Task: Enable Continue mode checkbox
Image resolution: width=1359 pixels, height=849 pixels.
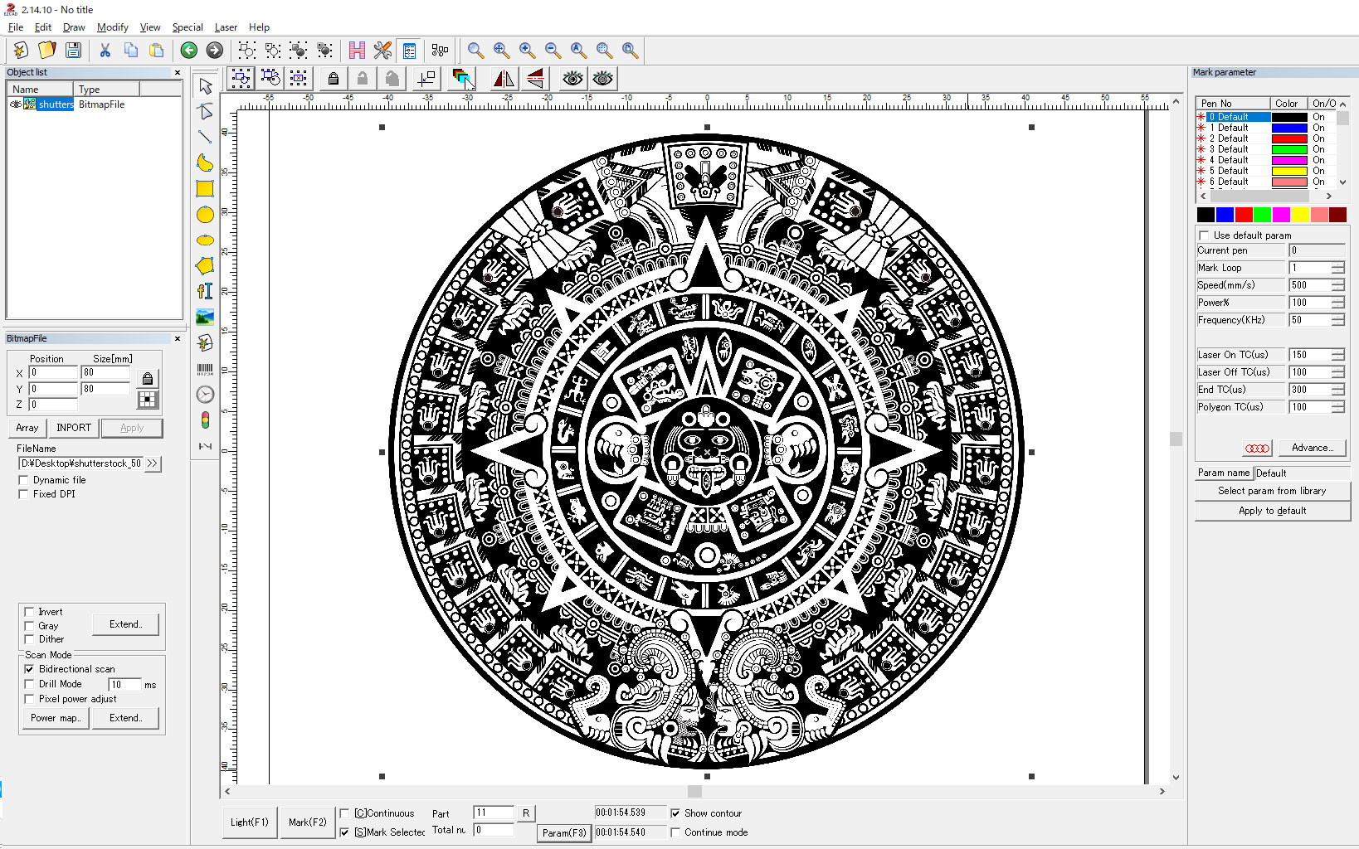Action: (675, 832)
